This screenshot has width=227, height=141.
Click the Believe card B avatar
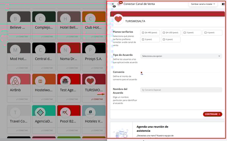point(15,19)
